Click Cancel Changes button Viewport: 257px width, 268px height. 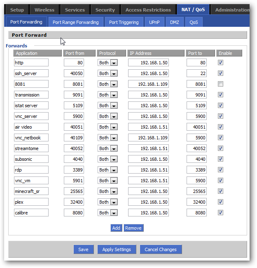click(161, 249)
